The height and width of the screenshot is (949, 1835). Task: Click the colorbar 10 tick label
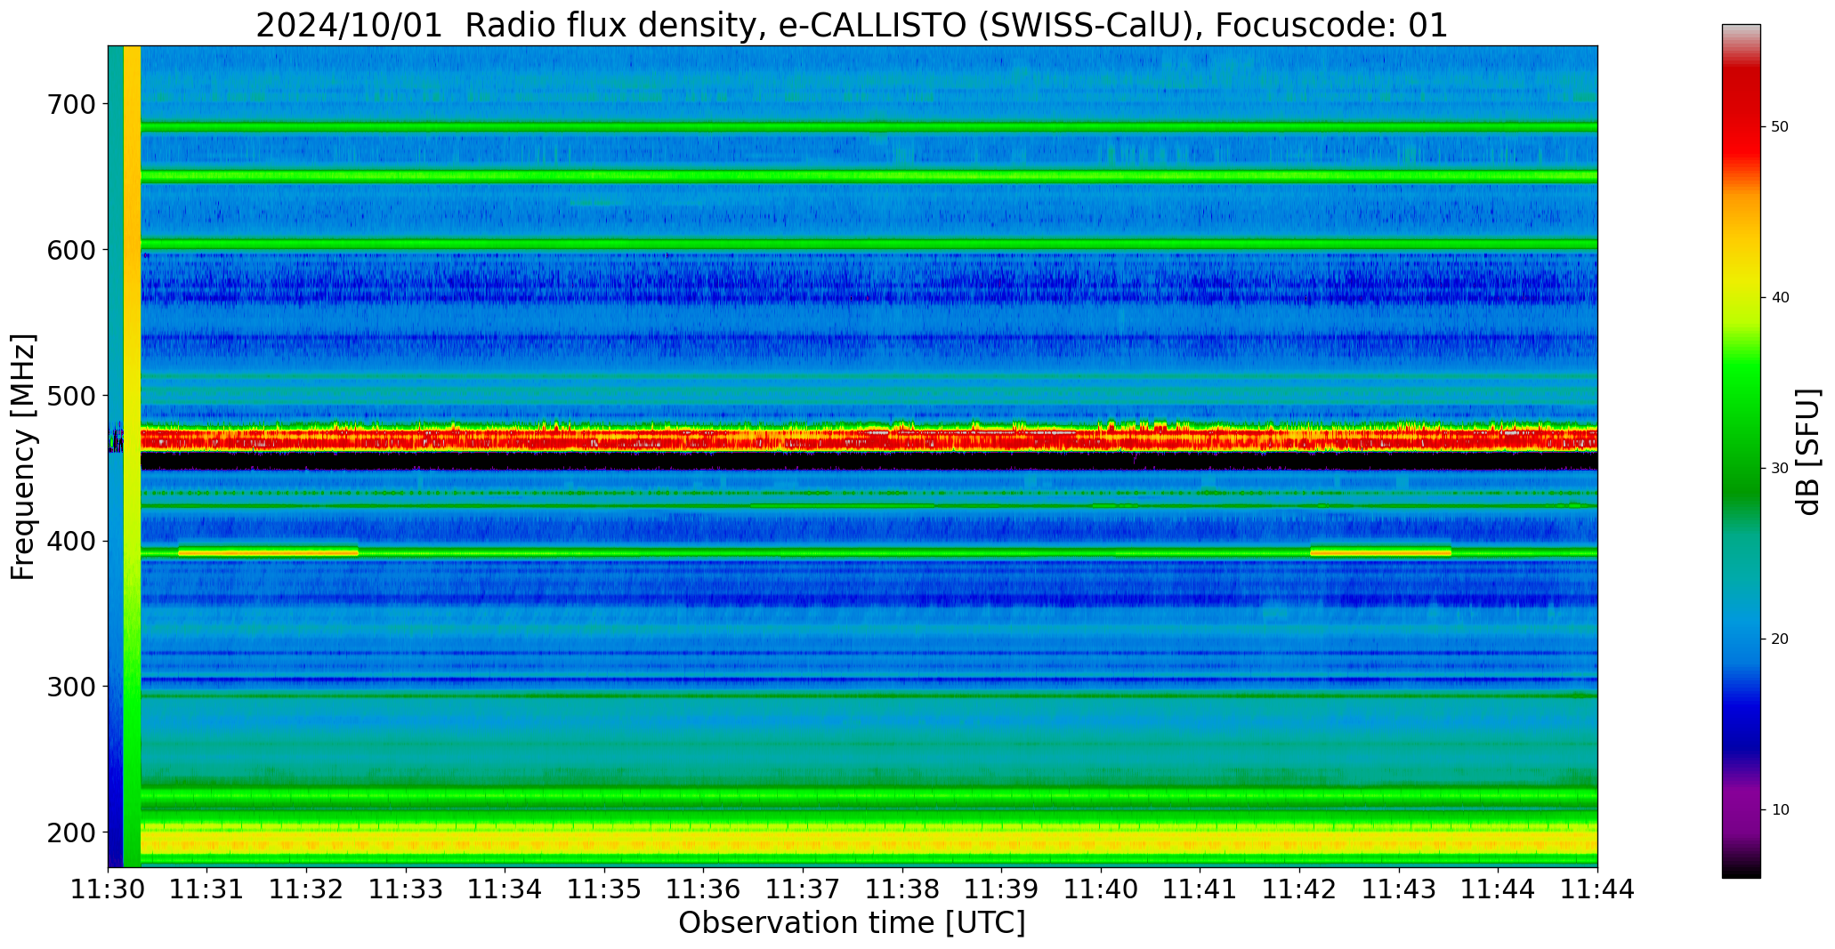[x=1780, y=810]
